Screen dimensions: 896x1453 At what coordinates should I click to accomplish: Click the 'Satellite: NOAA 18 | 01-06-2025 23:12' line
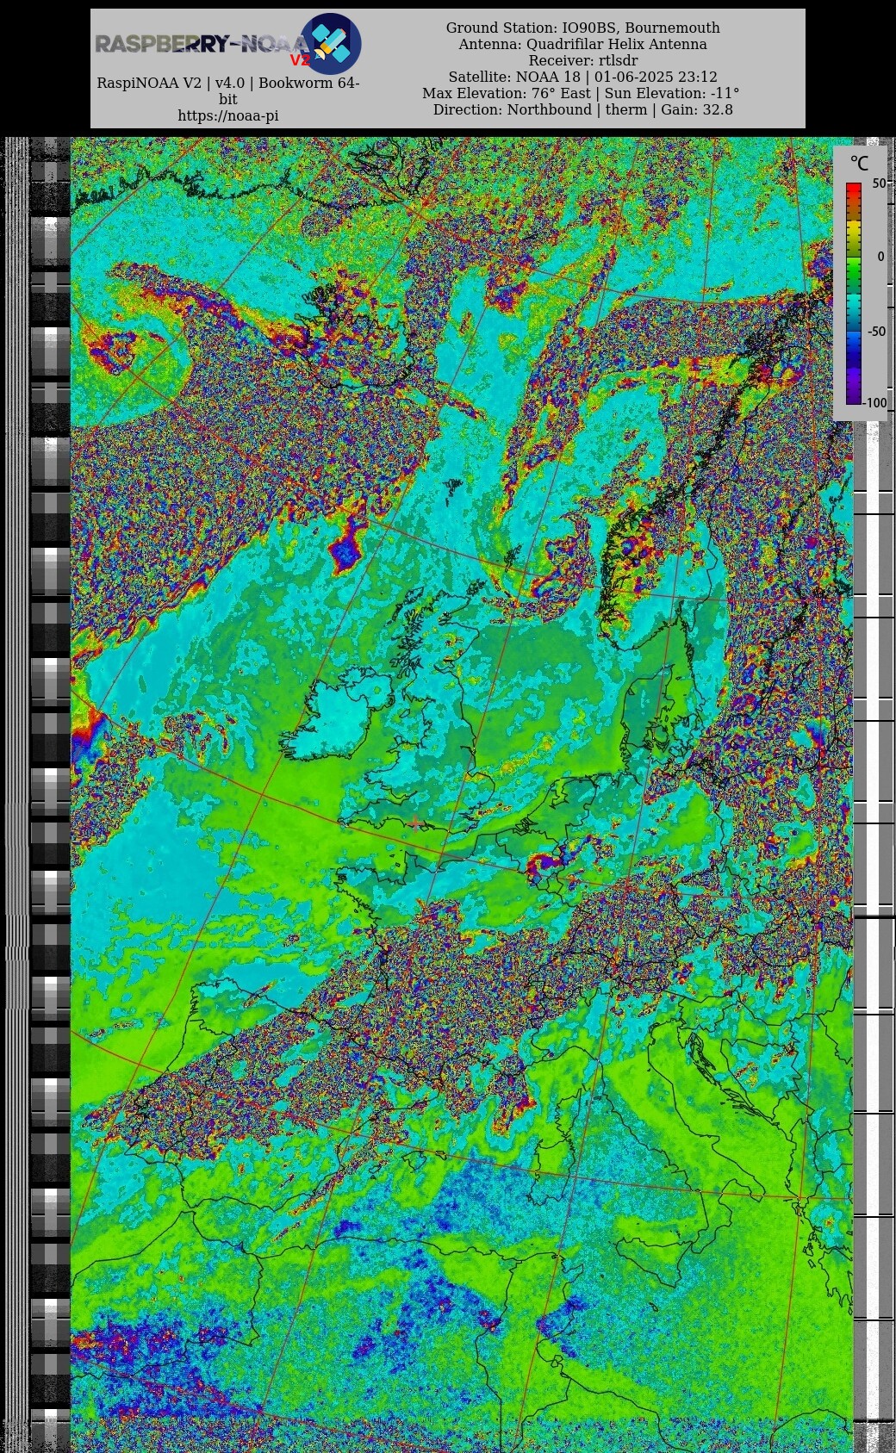582,77
